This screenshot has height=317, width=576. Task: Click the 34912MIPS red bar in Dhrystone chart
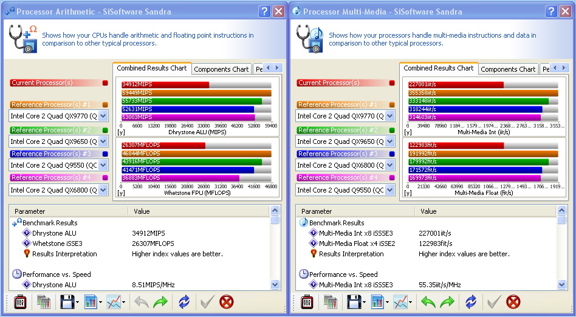[x=165, y=84]
